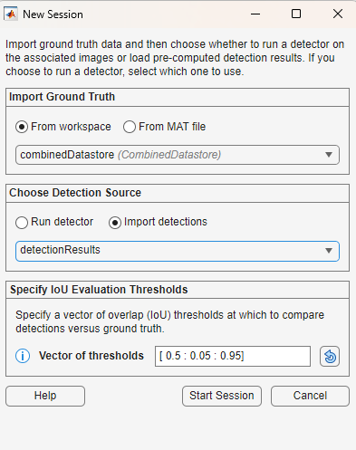Click the Start Session button
This screenshot has height=450, width=356.
click(222, 396)
